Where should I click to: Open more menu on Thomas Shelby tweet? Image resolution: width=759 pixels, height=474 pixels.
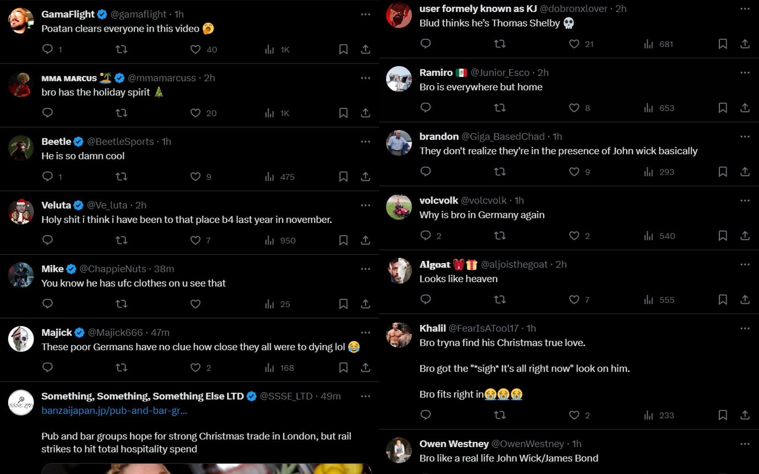pos(745,9)
